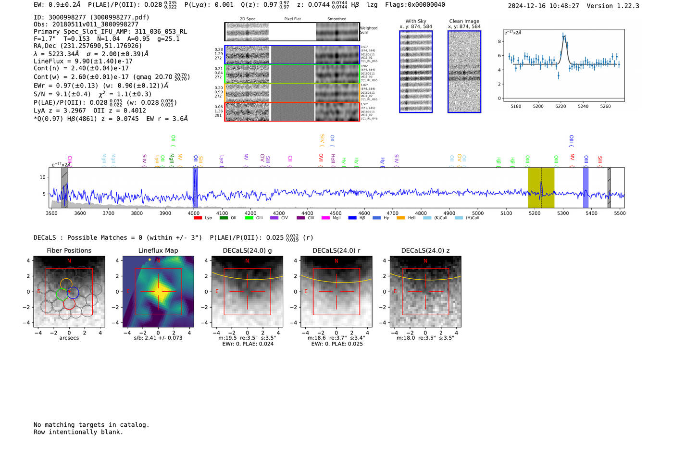
Task: Click the s/b: 2.41 +/- 0.073 caption
Action: click(x=158, y=338)
